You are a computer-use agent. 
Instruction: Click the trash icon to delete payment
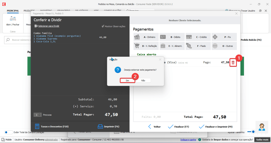click(233, 63)
